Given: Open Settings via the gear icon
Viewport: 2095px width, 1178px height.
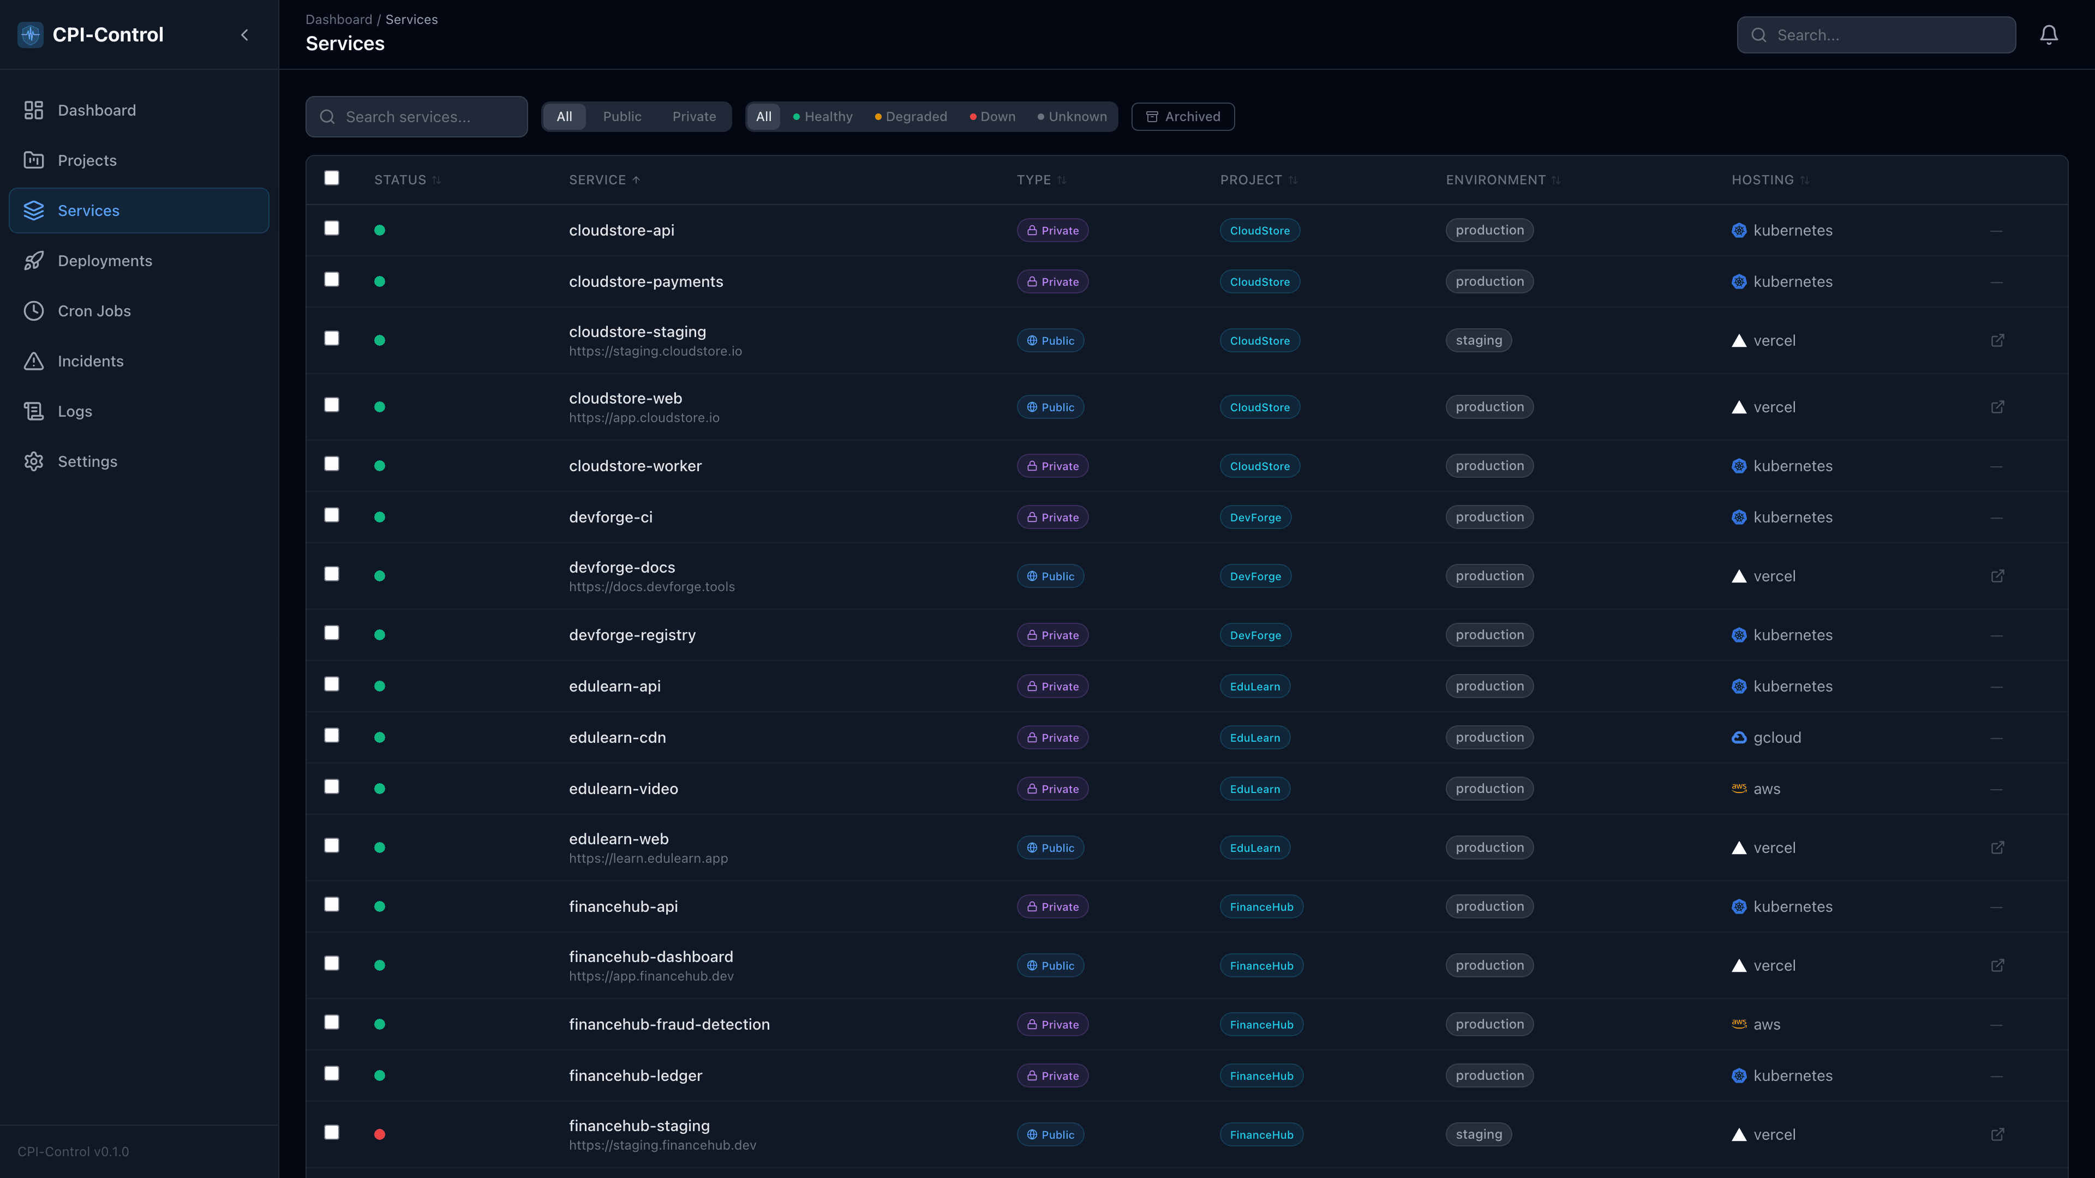Looking at the screenshot, I should pos(33,461).
